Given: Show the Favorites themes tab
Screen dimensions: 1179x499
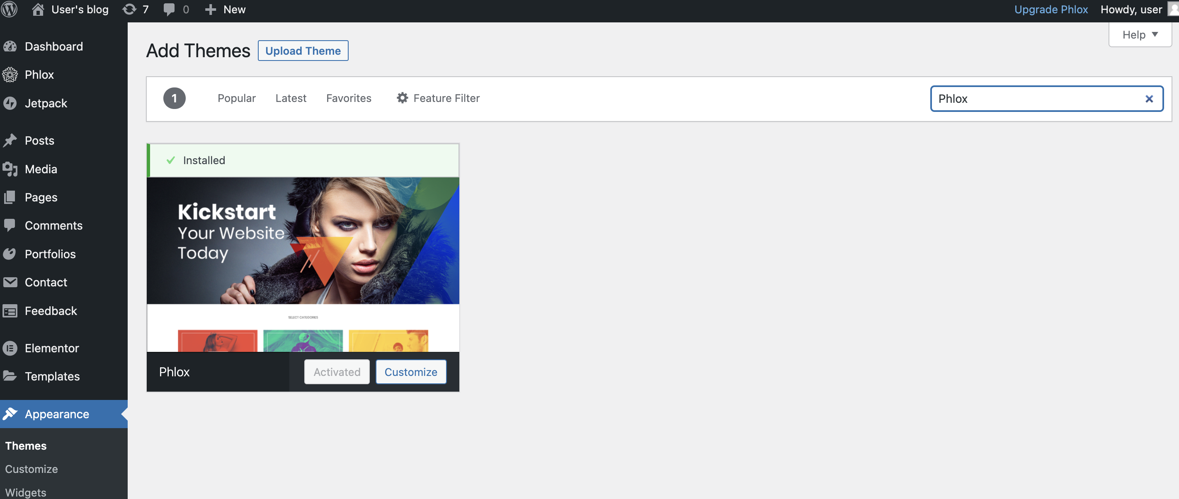Looking at the screenshot, I should 348,98.
